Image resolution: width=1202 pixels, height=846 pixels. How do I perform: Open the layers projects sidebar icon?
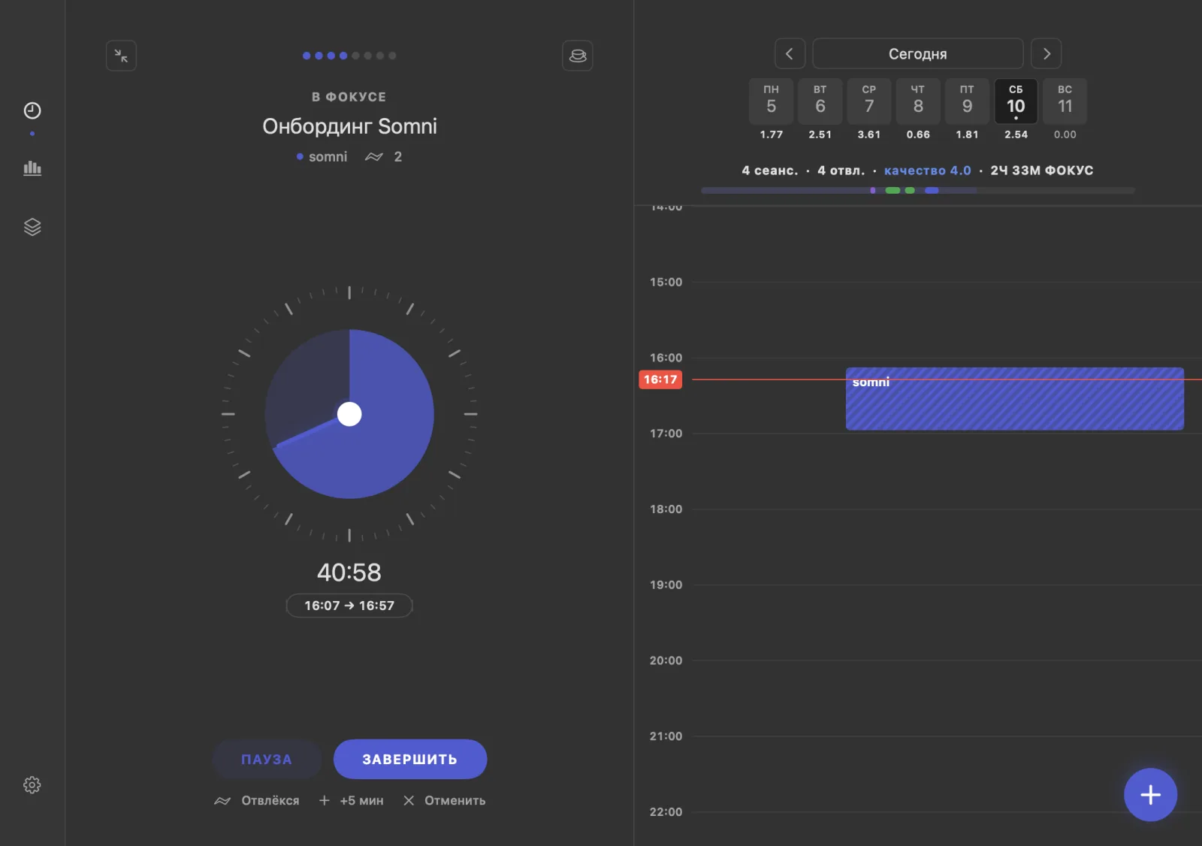tap(32, 227)
